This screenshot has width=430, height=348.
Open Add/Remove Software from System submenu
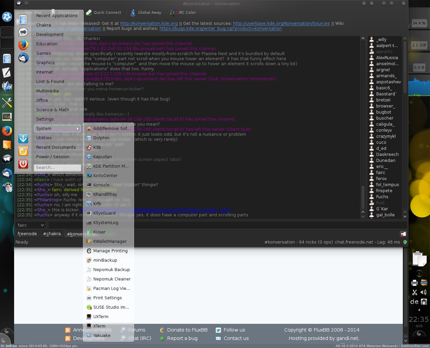109,129
